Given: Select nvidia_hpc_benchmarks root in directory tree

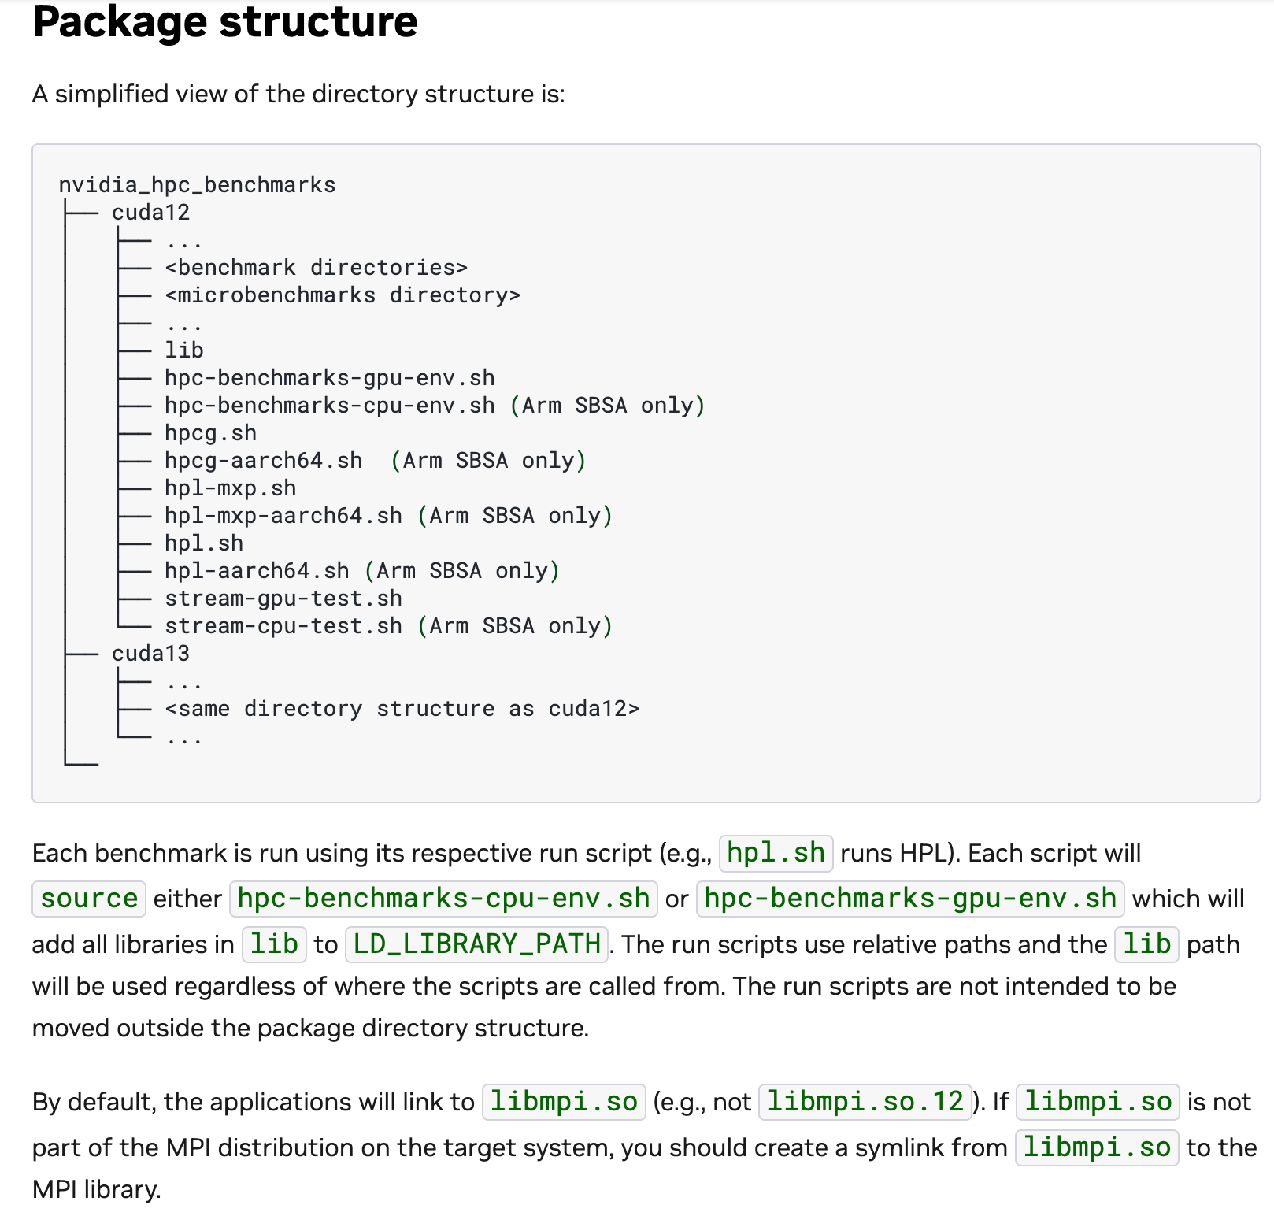Looking at the screenshot, I should pyautogui.click(x=197, y=185).
